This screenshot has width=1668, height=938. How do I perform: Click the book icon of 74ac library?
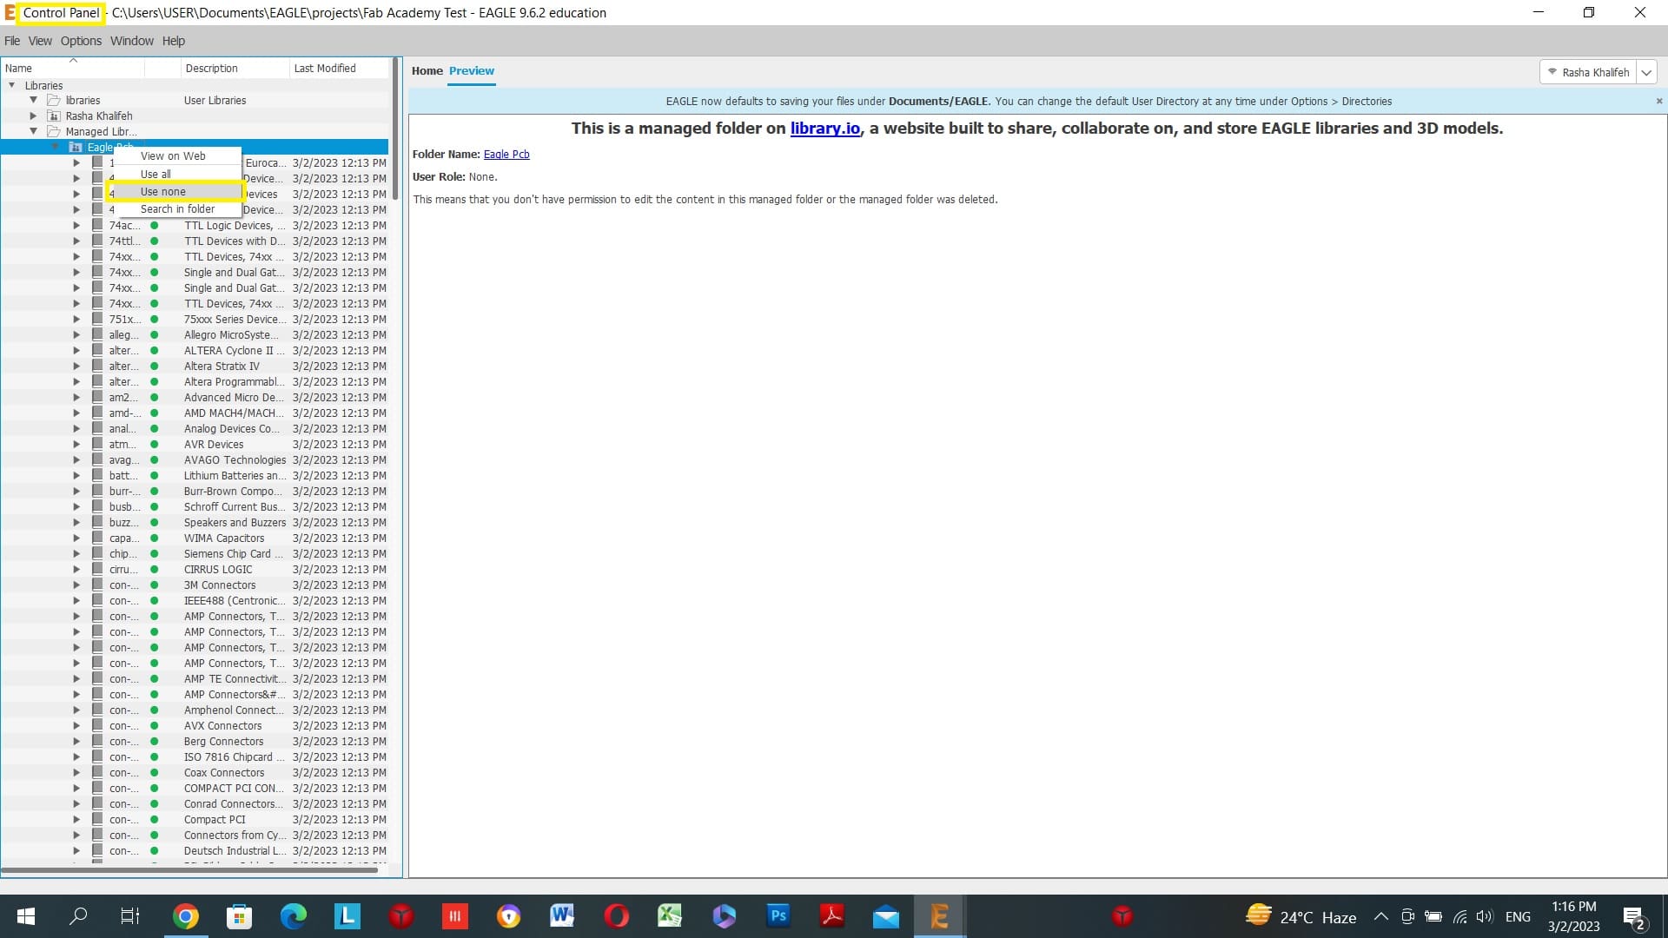pos(97,226)
